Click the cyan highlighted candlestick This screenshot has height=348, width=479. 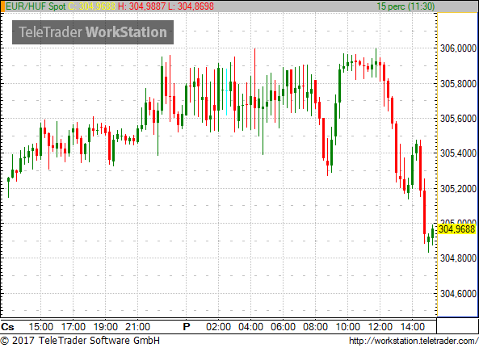click(x=226, y=91)
